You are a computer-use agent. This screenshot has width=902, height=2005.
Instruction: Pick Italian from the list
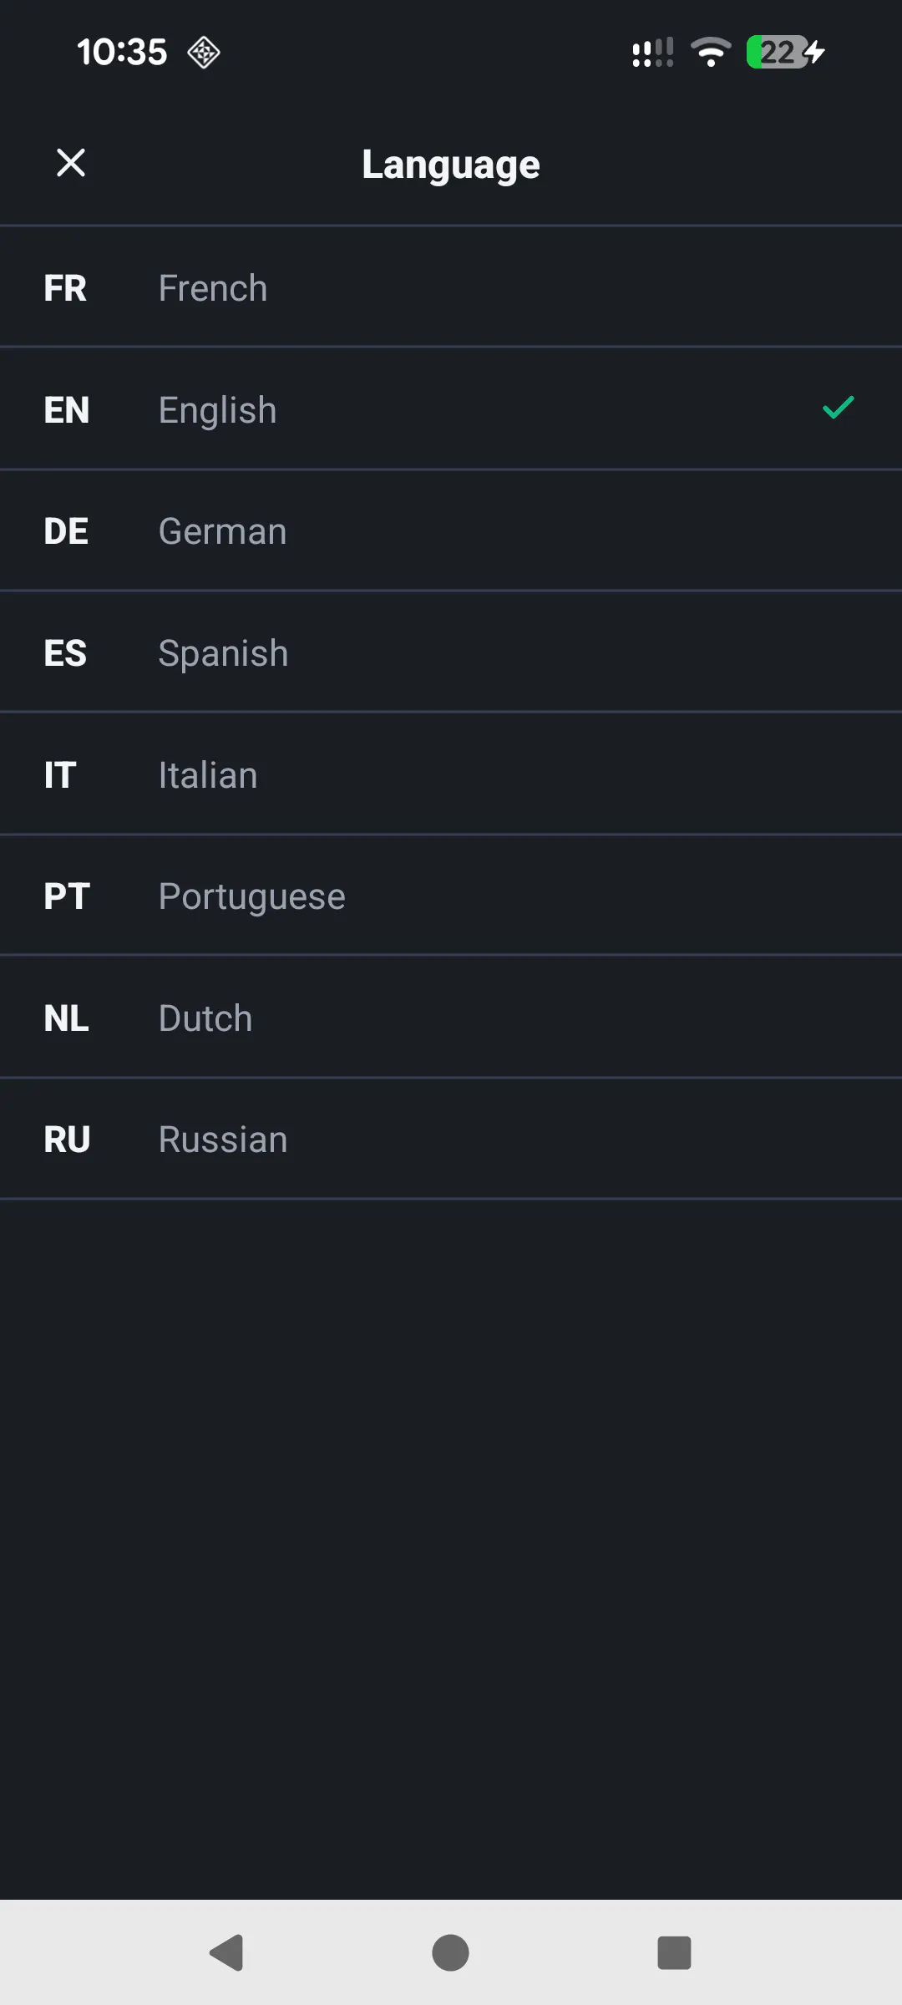pyautogui.click(x=451, y=774)
